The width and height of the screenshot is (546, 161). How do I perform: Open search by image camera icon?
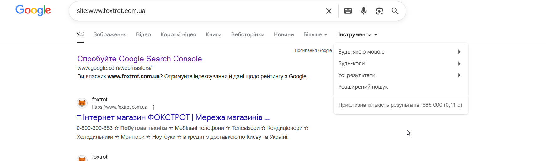click(379, 11)
